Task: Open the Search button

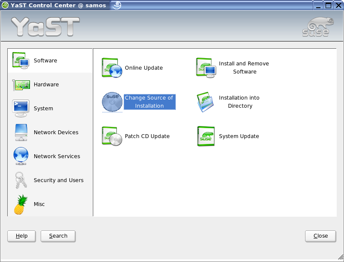Action: coord(58,236)
